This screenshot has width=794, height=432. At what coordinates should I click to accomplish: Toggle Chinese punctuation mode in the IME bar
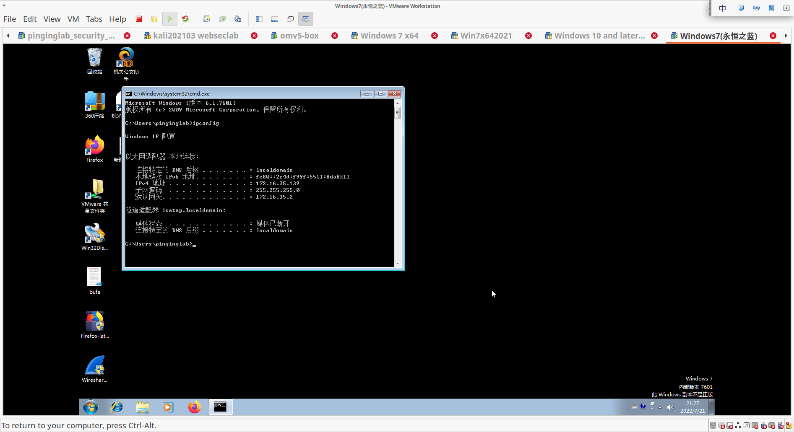tap(756, 8)
